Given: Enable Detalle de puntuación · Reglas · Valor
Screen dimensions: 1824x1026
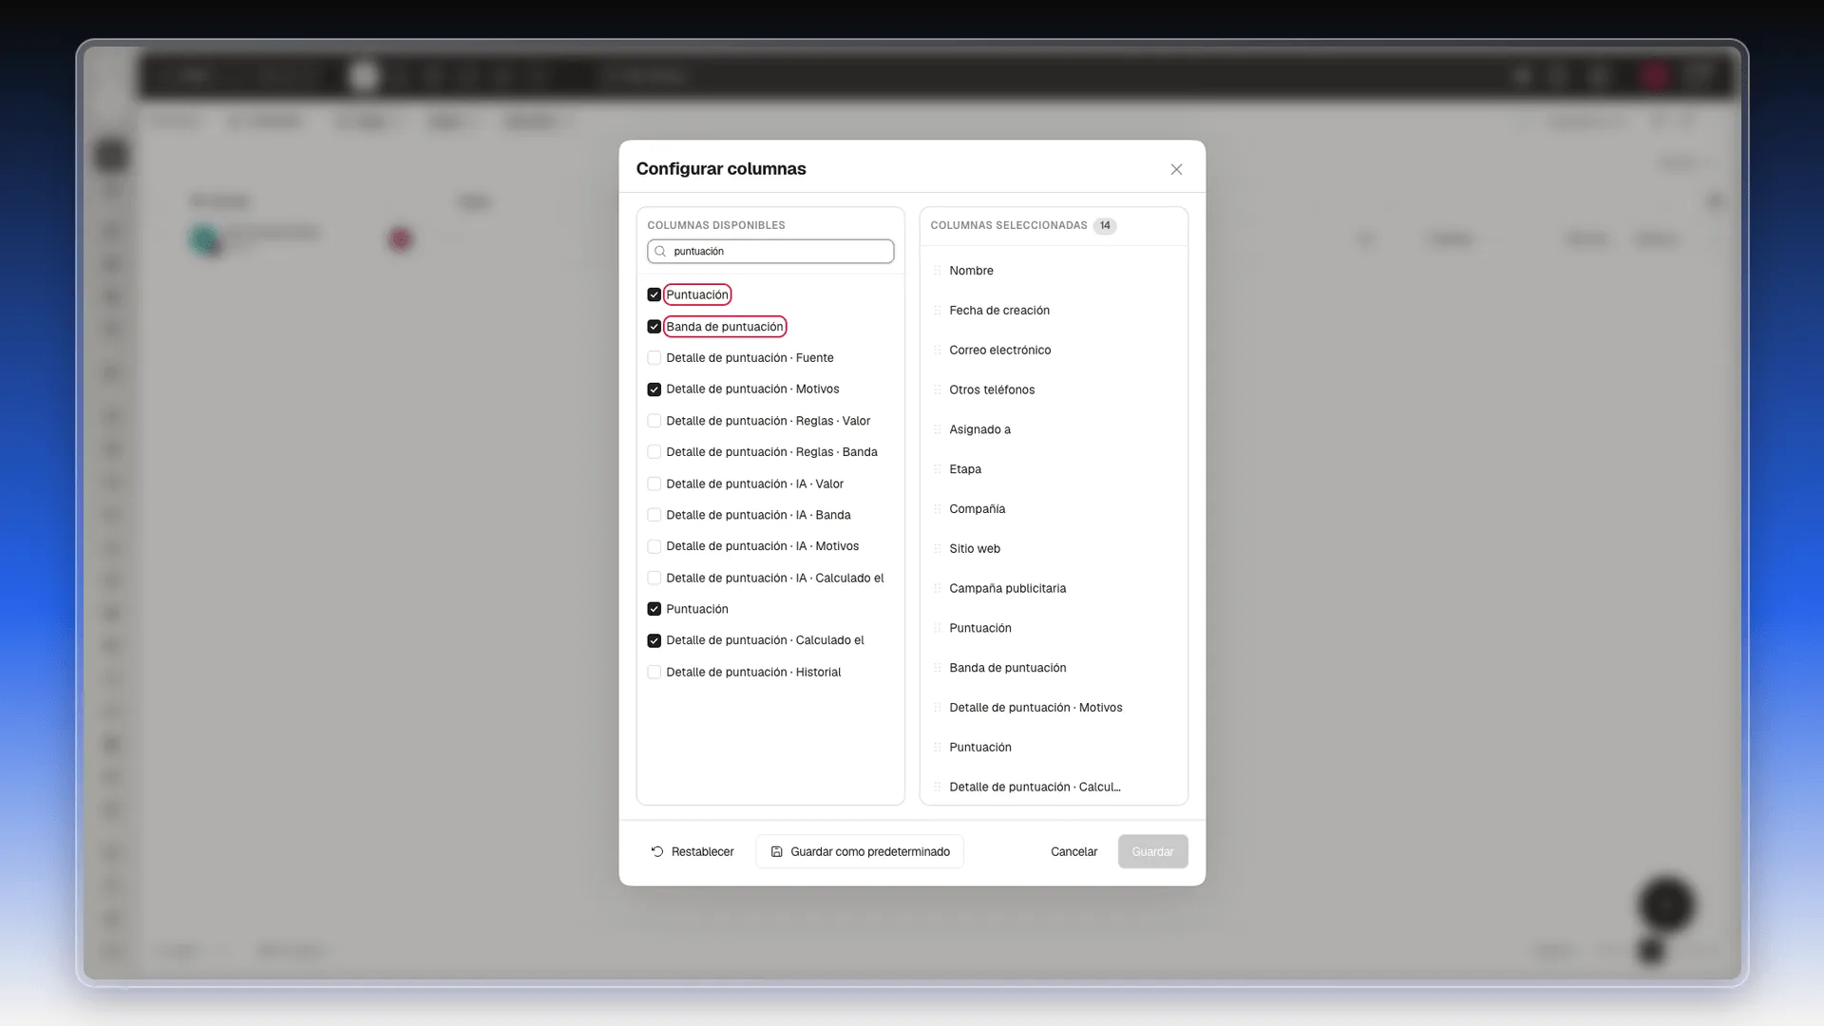Looking at the screenshot, I should point(654,421).
